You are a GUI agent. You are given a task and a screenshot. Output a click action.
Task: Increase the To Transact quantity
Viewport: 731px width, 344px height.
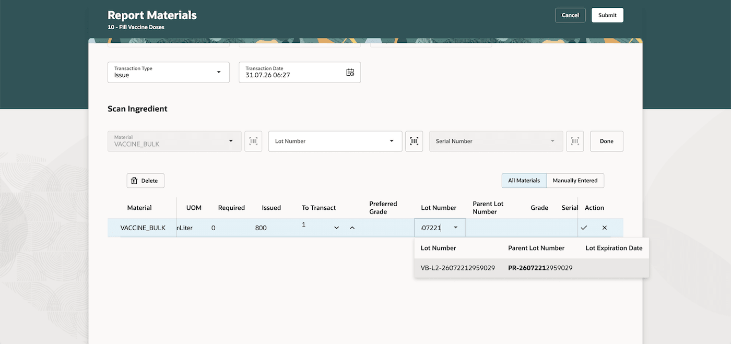pos(352,228)
